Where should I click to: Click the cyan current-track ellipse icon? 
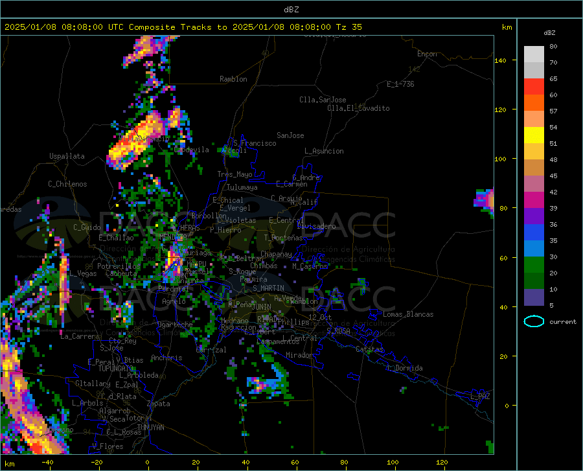[534, 321]
